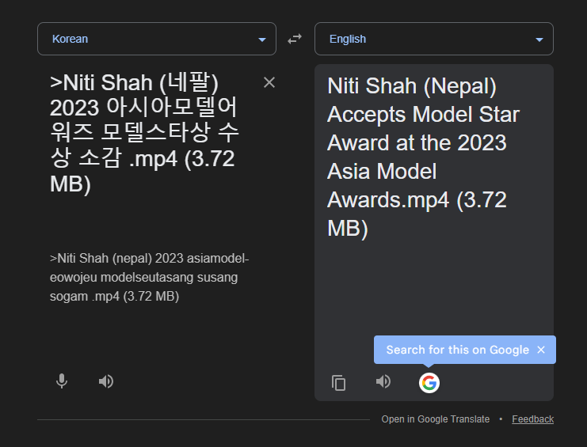
Task: Click the Google logo search icon
Action: tap(429, 383)
